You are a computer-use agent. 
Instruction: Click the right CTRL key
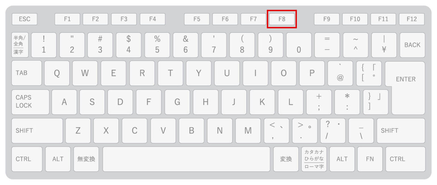[x=405, y=159]
